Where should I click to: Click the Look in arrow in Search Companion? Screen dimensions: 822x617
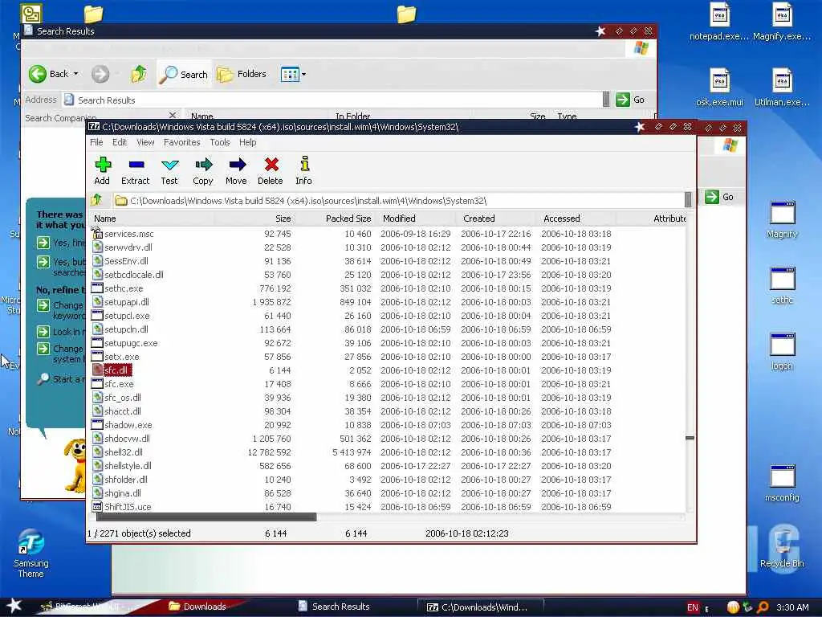(x=43, y=332)
